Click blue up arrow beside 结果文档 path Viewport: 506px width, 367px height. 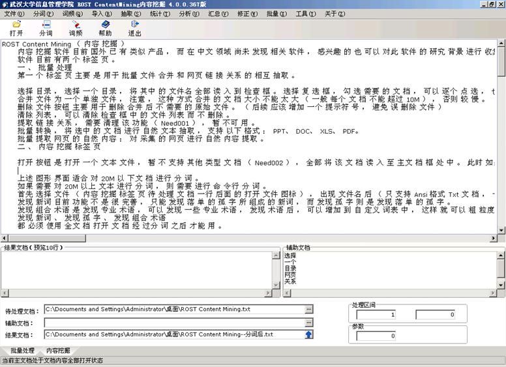(309, 334)
